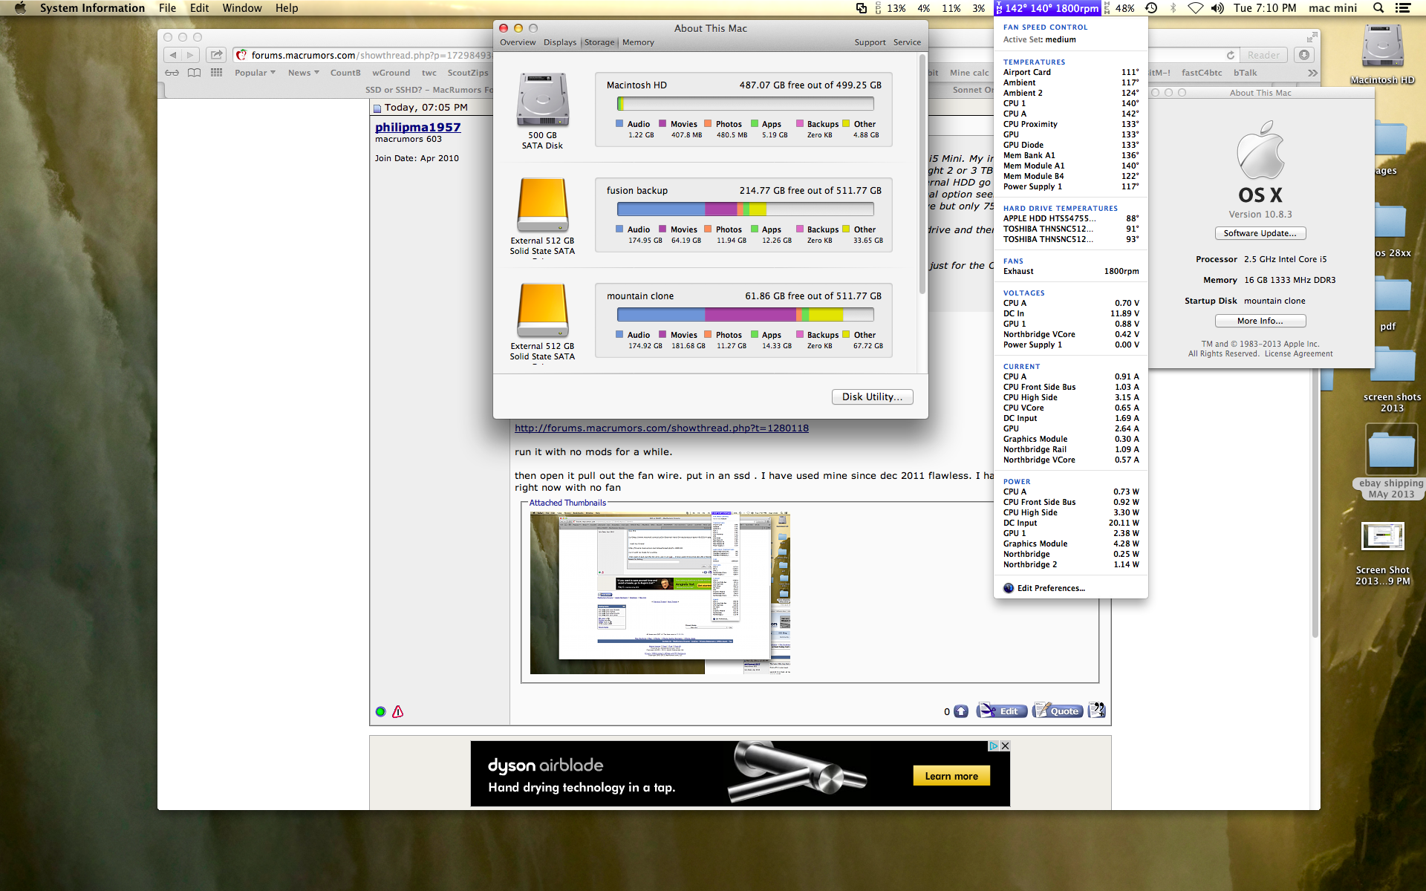This screenshot has height=891, width=1426.
Task: Switch to the Memory tab
Action: 638,42
